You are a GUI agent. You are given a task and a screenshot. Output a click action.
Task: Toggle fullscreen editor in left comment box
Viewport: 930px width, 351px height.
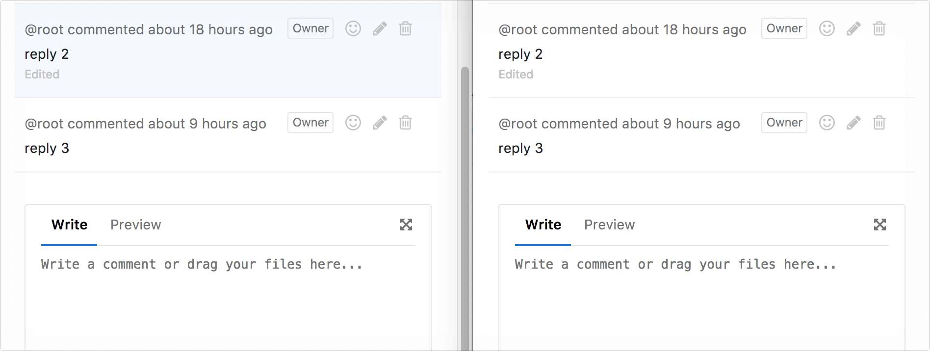pos(406,225)
